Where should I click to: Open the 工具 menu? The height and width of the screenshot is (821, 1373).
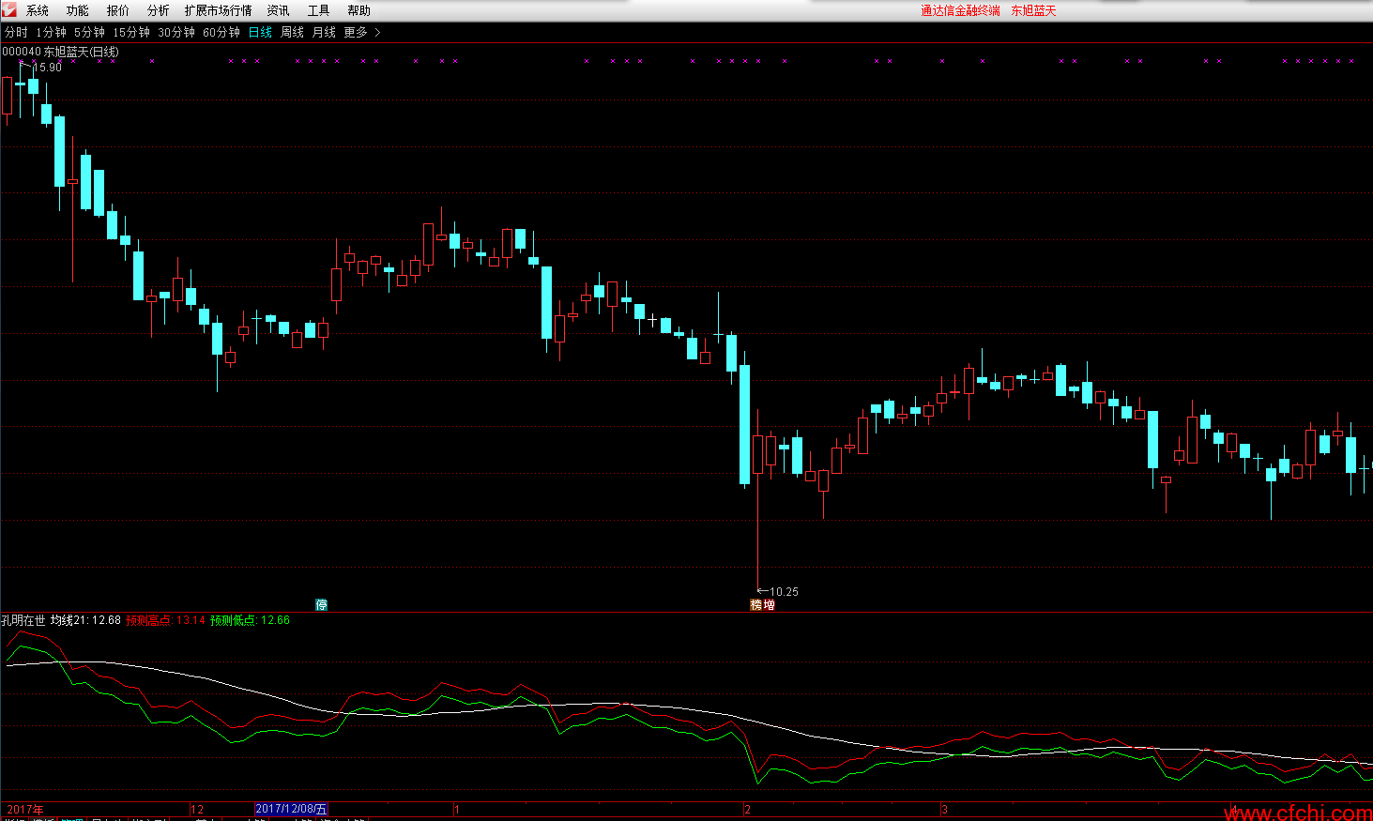point(318,10)
